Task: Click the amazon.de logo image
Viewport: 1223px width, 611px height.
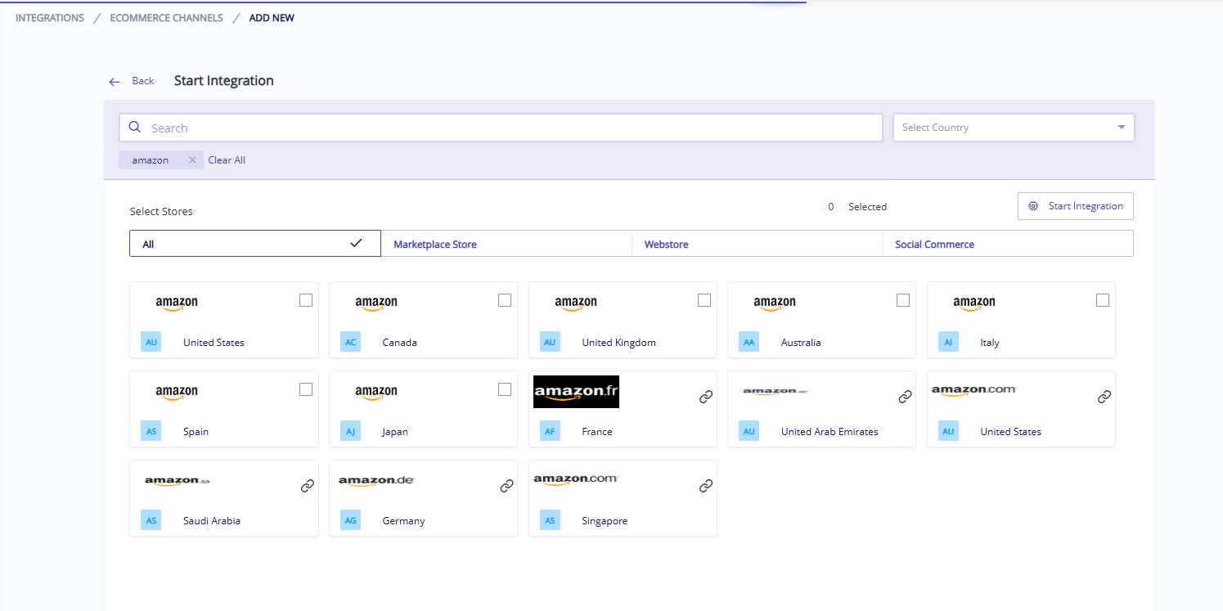Action: pyautogui.click(x=376, y=481)
